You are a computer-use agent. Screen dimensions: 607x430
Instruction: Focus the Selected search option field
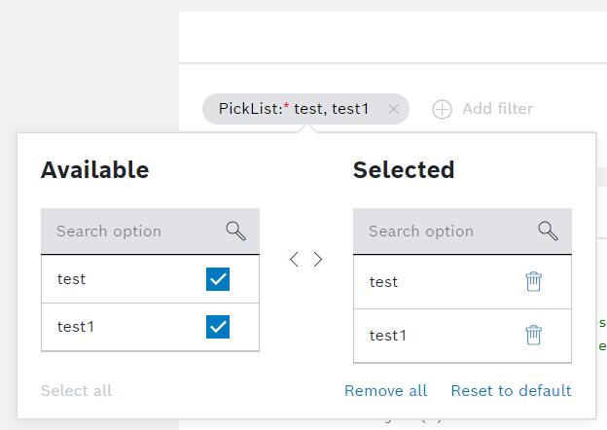point(443,232)
